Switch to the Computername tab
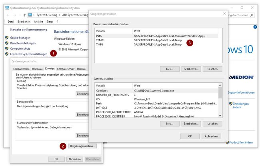This screenshot has height=166, width=260. click(21, 69)
